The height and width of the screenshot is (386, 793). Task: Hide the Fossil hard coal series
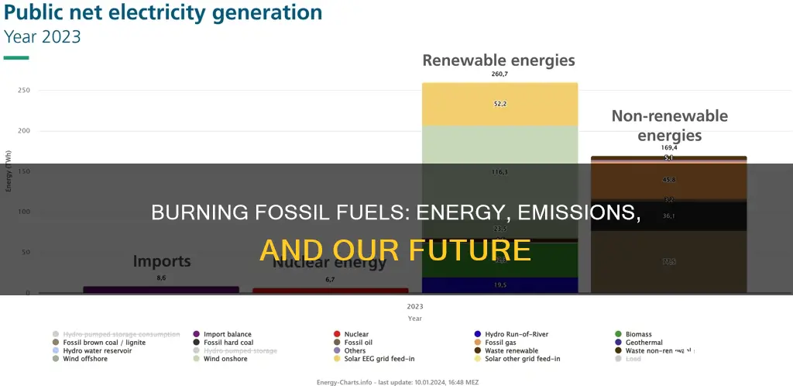pyautogui.click(x=224, y=343)
